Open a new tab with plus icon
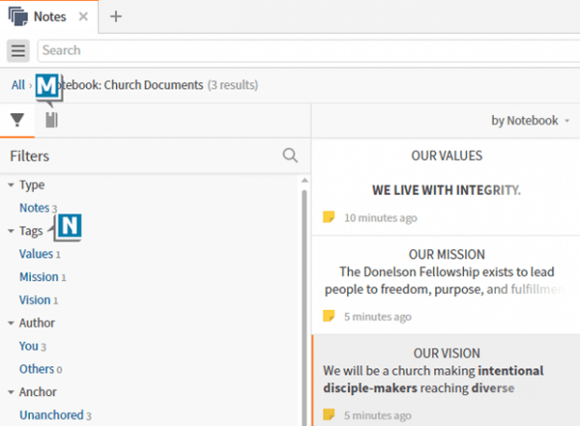 [116, 16]
